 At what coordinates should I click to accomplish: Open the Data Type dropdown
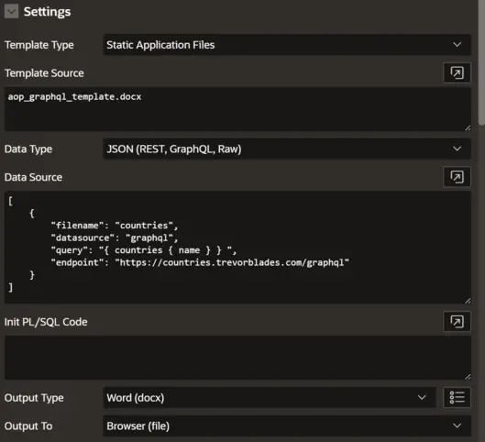click(x=287, y=149)
